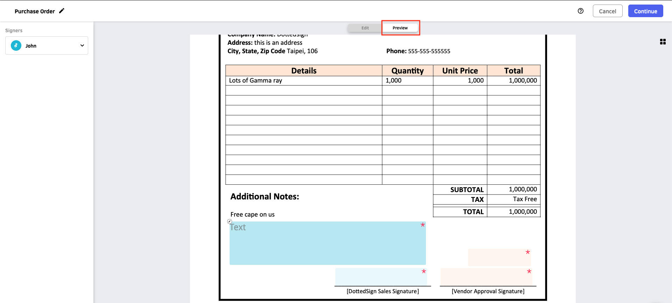Click the SUBTOTAL label

[x=467, y=190]
